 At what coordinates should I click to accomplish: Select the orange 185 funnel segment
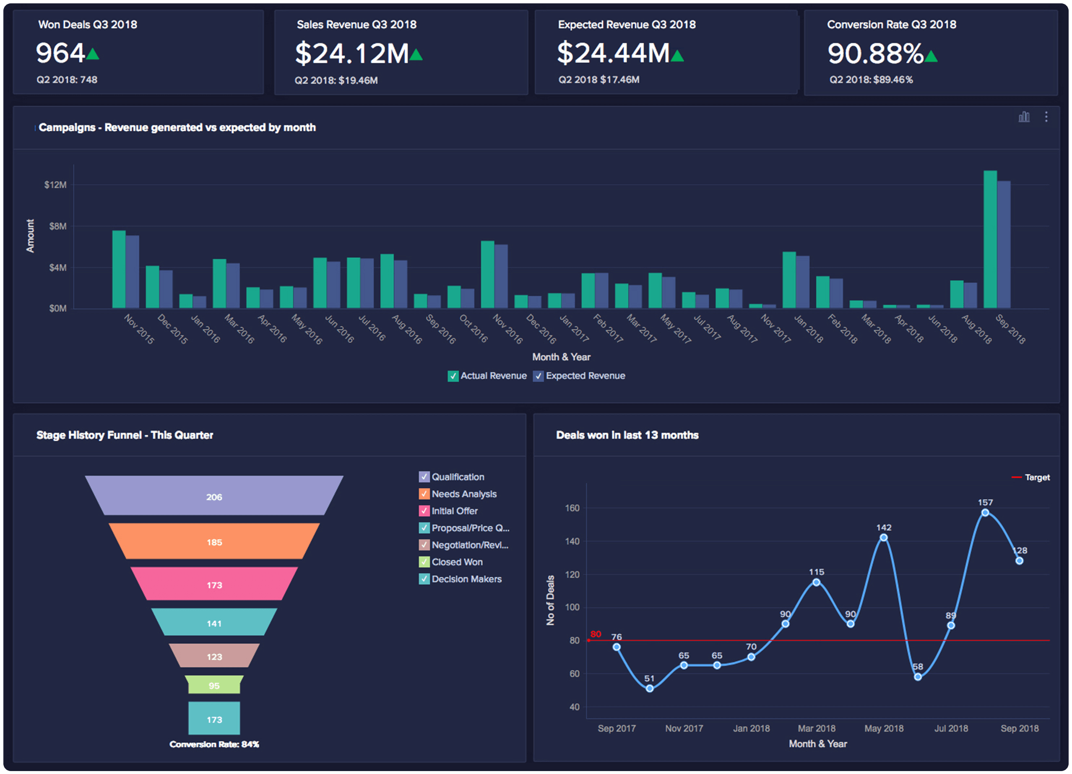point(214,542)
